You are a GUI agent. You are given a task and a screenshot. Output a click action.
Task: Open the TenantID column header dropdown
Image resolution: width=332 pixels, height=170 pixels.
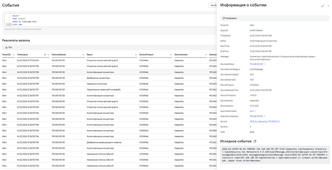click(x=13, y=54)
